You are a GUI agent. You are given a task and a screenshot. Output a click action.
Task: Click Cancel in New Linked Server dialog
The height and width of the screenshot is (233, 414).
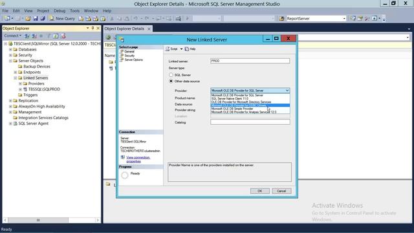[x=281, y=191]
